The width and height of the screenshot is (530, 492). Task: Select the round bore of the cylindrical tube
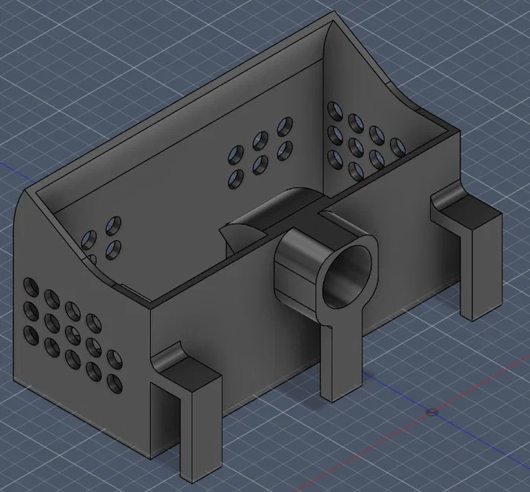[347, 277]
